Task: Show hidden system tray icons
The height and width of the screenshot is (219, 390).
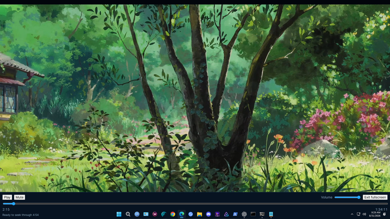Action: point(352,214)
